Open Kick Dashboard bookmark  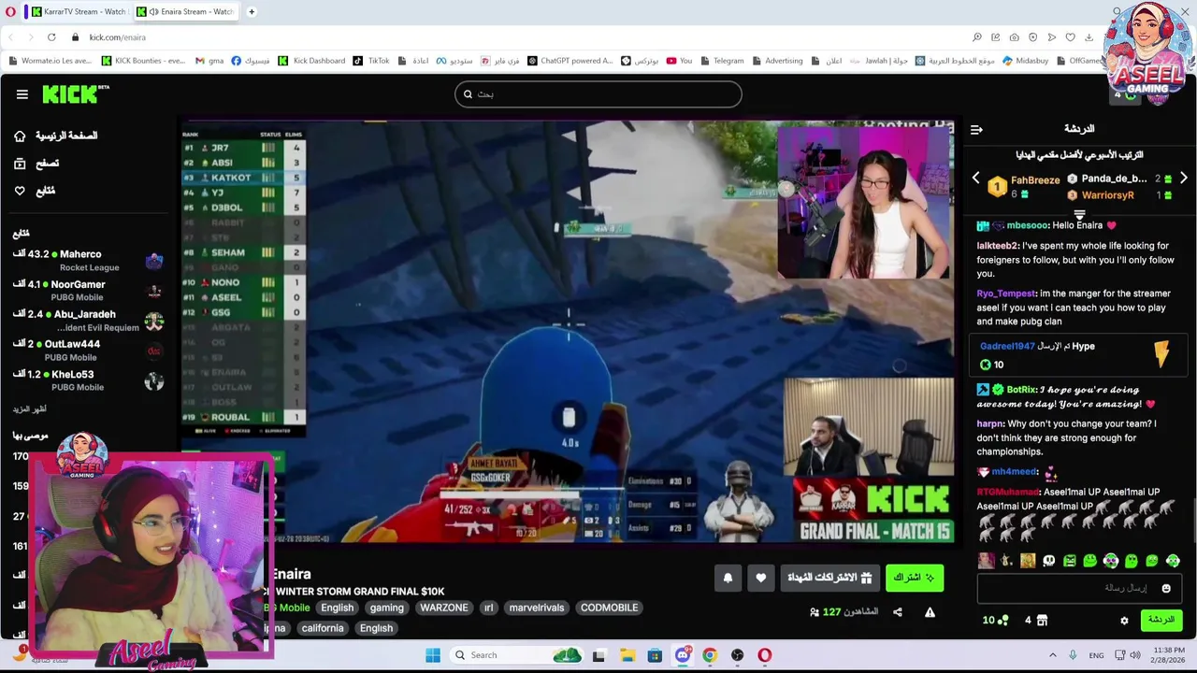(x=311, y=61)
